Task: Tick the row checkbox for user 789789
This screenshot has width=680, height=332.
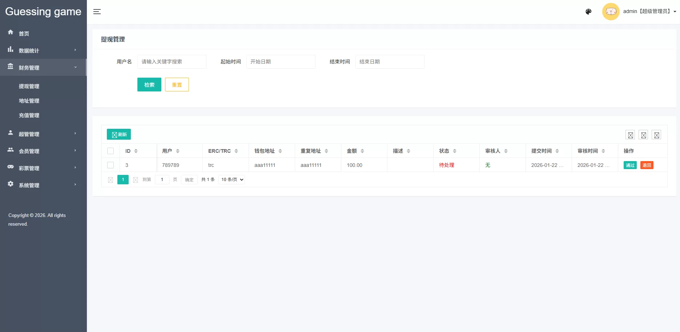Action: pos(110,165)
